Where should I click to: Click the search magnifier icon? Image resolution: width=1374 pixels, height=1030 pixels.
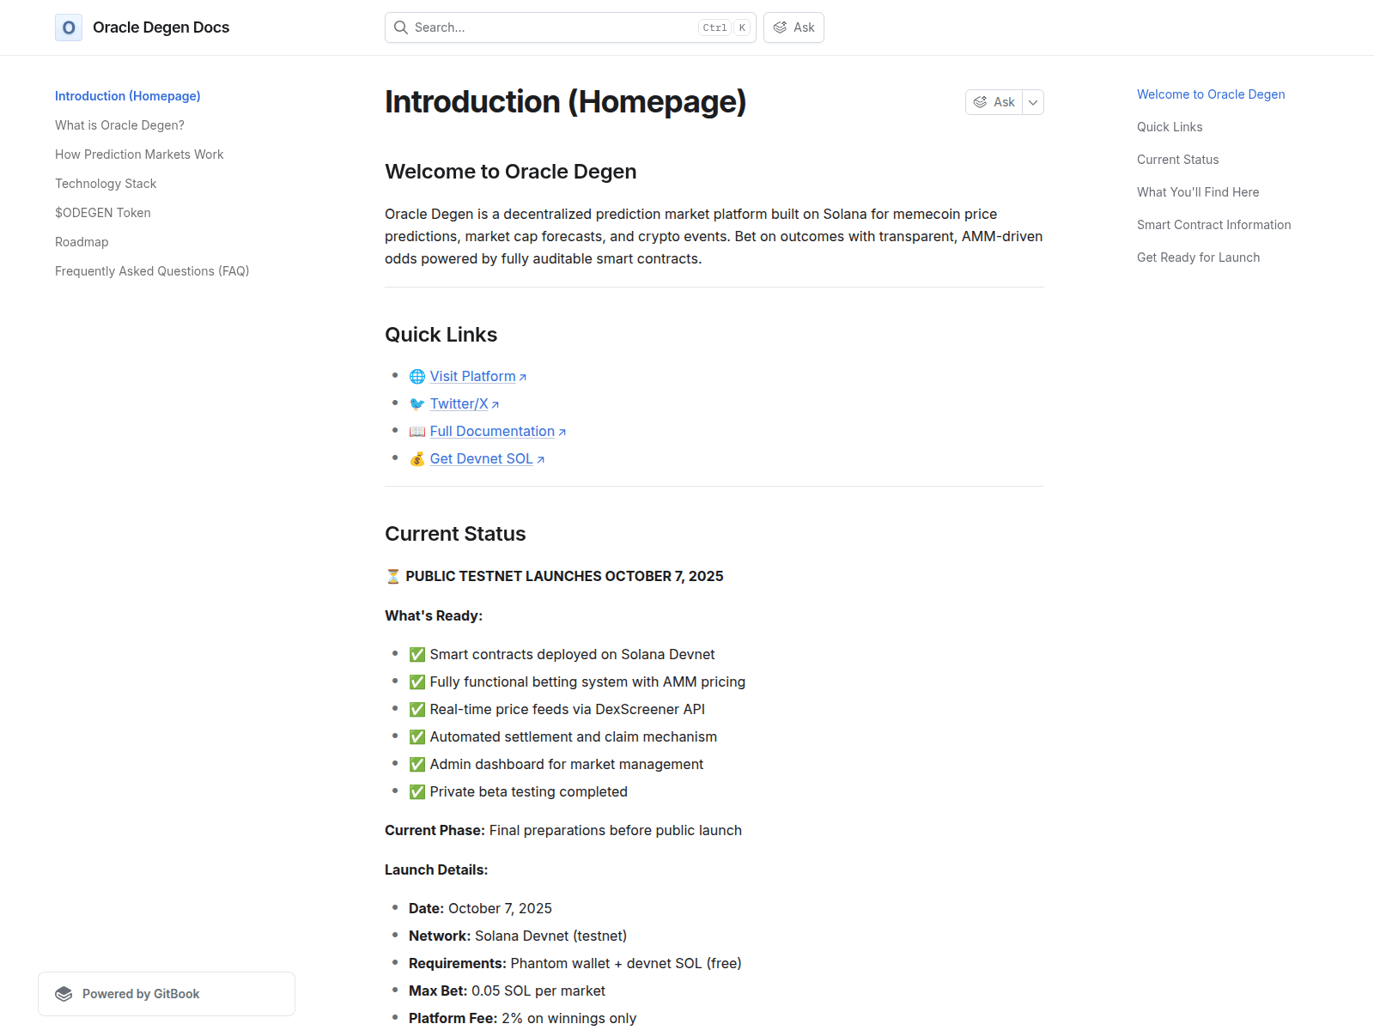401,27
